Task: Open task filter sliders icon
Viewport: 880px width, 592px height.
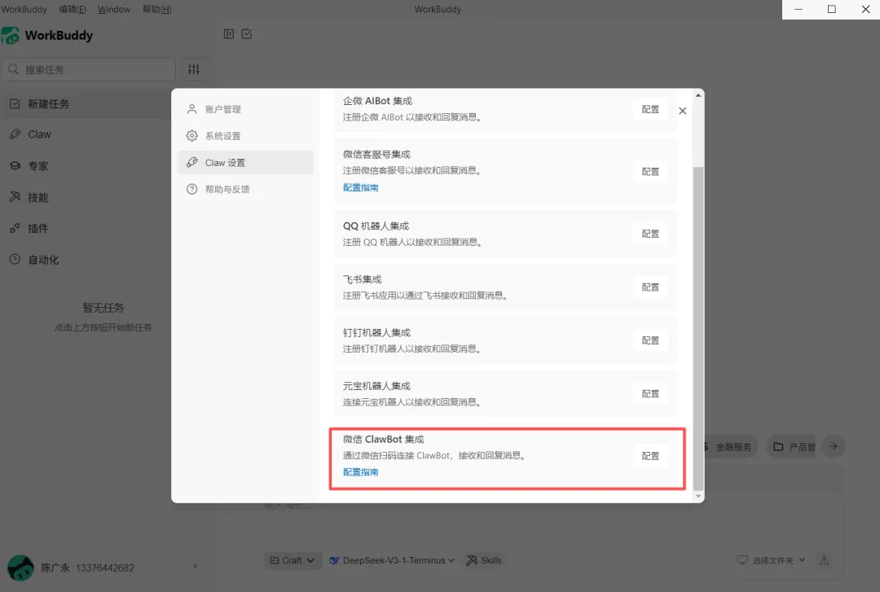Action: point(194,69)
